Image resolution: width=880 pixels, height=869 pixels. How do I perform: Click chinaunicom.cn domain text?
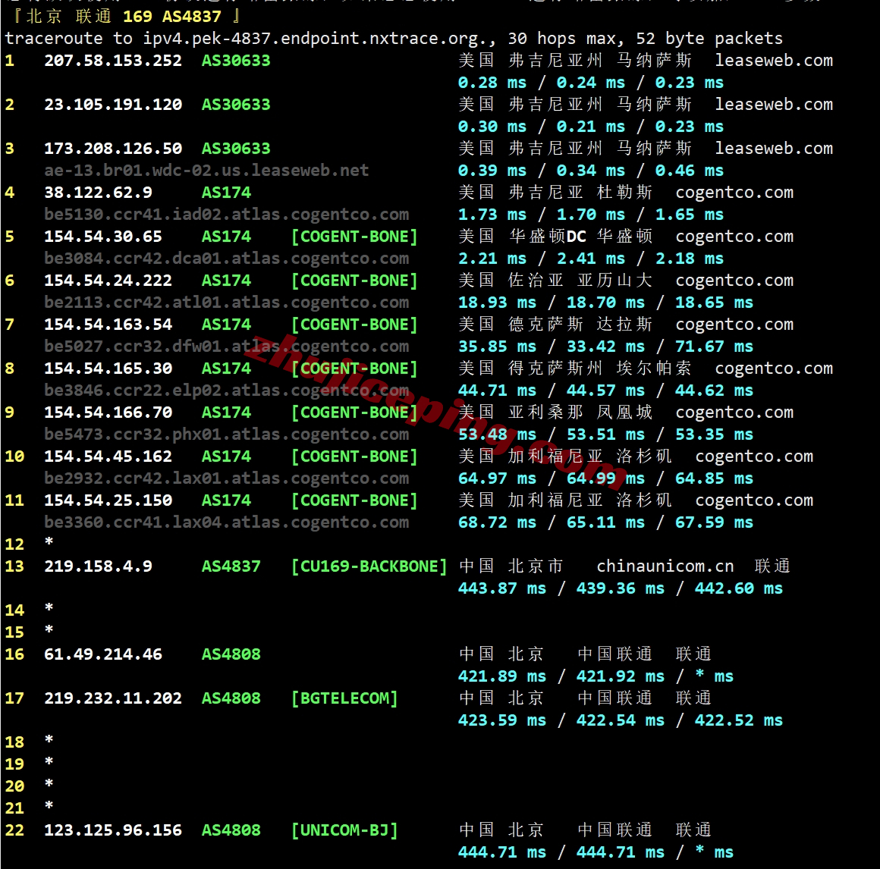pyautogui.click(x=665, y=566)
